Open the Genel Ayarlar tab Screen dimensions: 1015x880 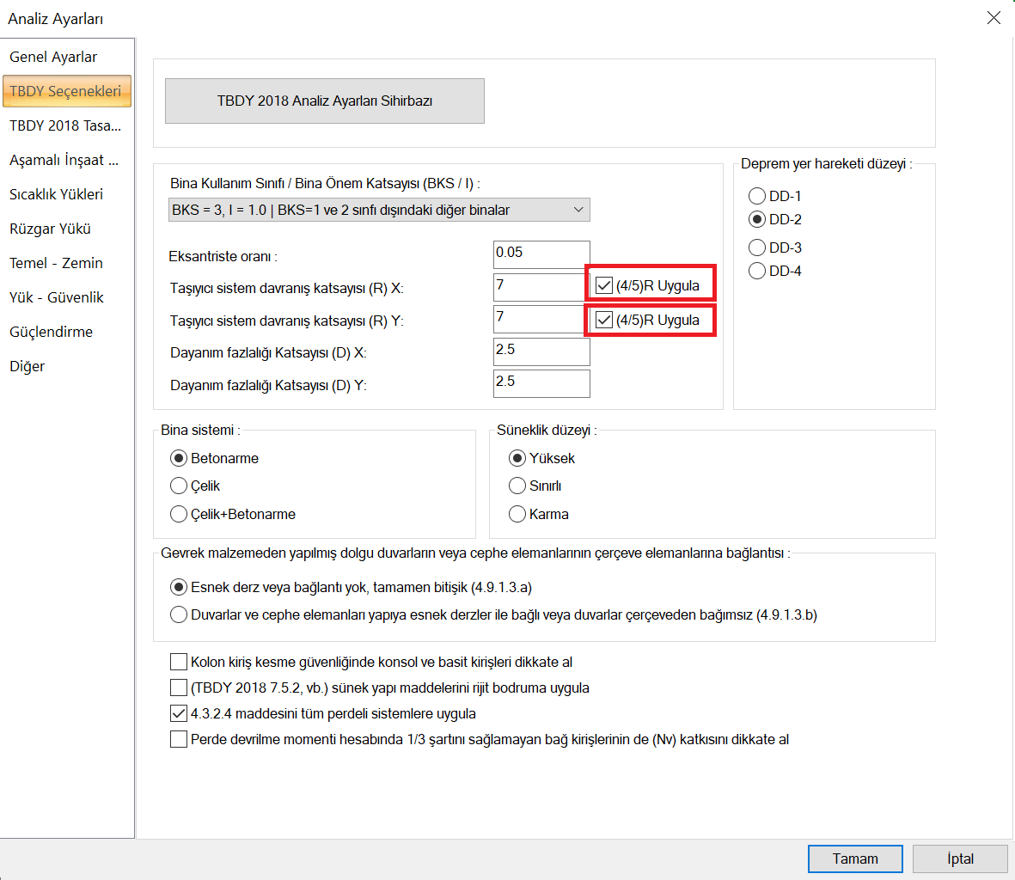click(x=53, y=57)
